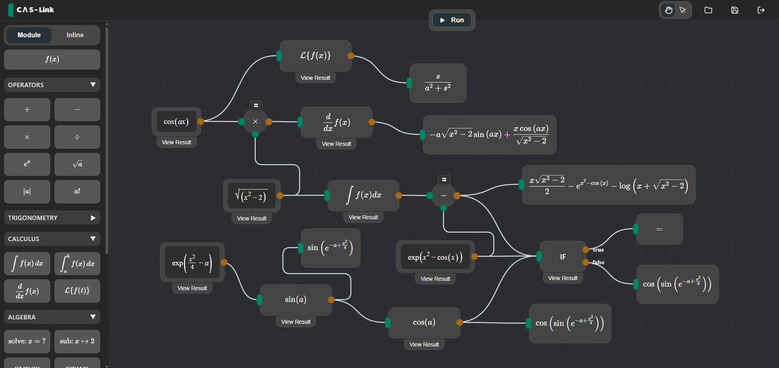
Task: Add a multiplication operator block
Action: click(27, 137)
